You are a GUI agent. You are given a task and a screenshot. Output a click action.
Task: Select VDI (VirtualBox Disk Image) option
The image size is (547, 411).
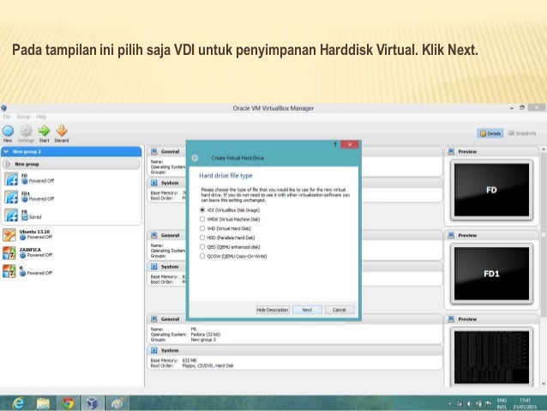202,210
